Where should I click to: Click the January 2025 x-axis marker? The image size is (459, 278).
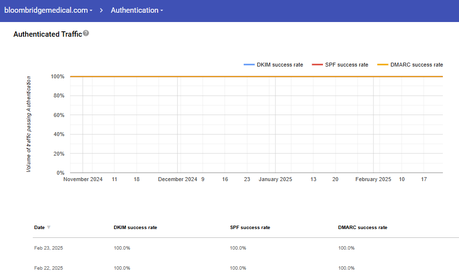tap(275, 180)
